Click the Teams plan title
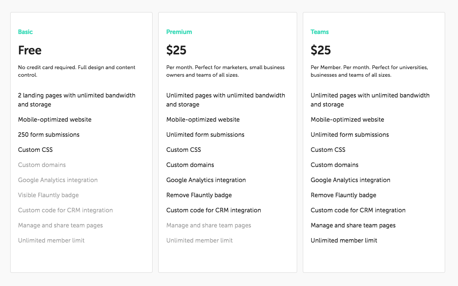 pyautogui.click(x=319, y=32)
